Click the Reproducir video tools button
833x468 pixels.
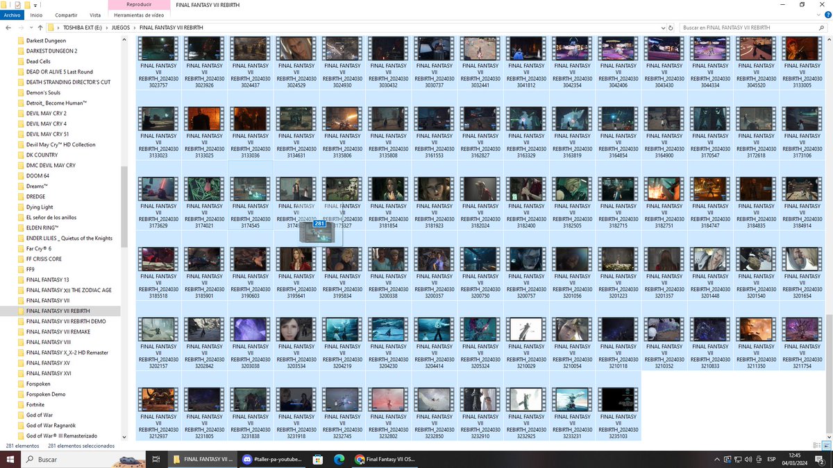pos(139,5)
